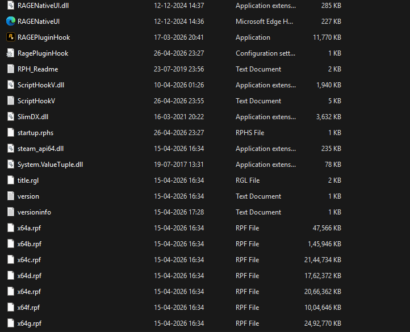Select the x64a.rpf file name
The width and height of the screenshot is (410, 332).
(x=29, y=228)
